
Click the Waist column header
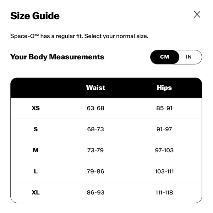click(x=95, y=88)
